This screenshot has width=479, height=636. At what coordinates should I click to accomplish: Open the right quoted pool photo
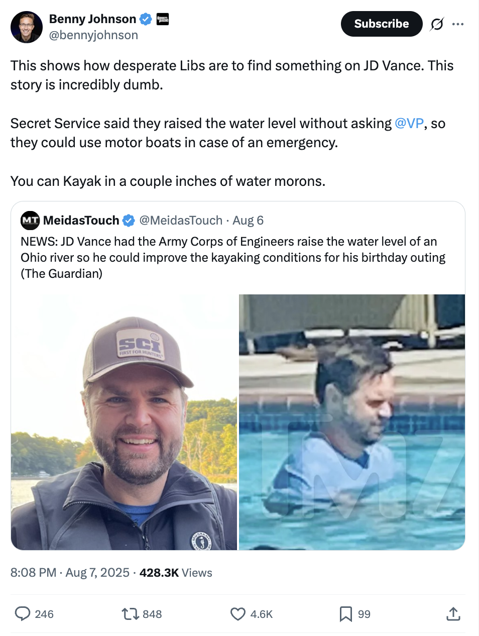(351, 422)
